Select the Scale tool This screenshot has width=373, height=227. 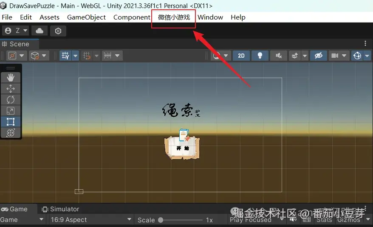point(11,110)
